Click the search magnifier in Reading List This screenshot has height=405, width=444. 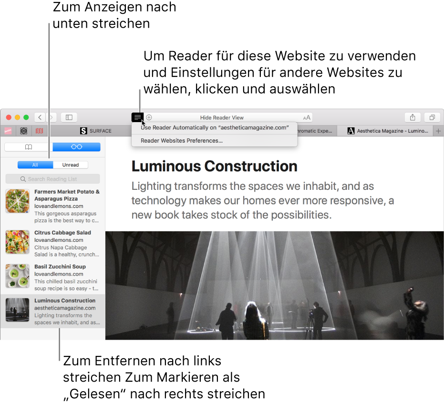[23, 179]
